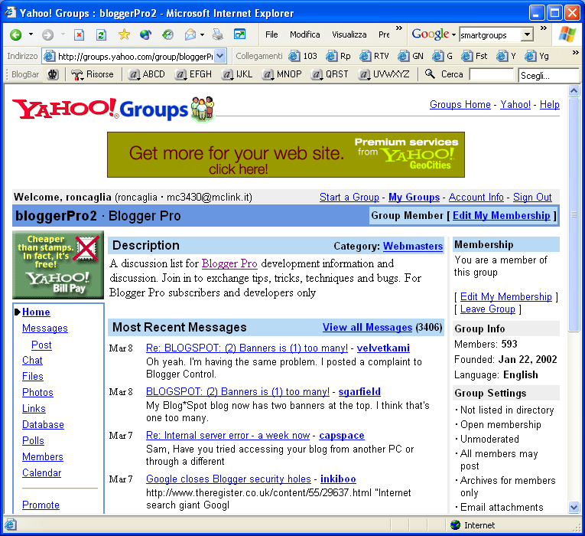Open message 'Google closes Blogger security holes'
Screen dimensions: 585x536
[x=229, y=479]
